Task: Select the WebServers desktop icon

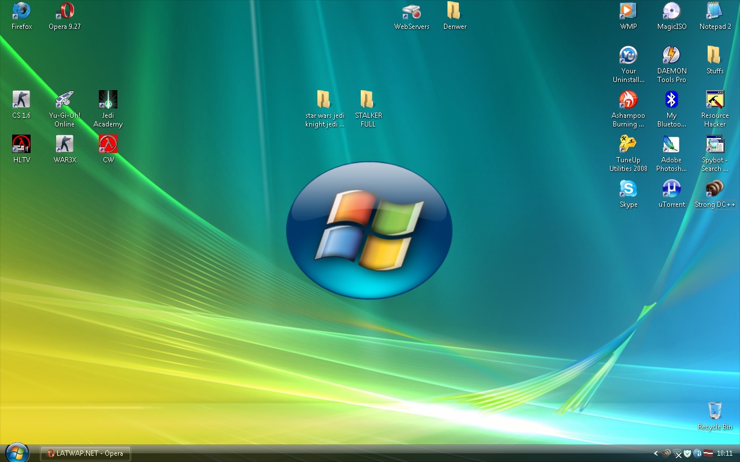Action: pyautogui.click(x=412, y=16)
